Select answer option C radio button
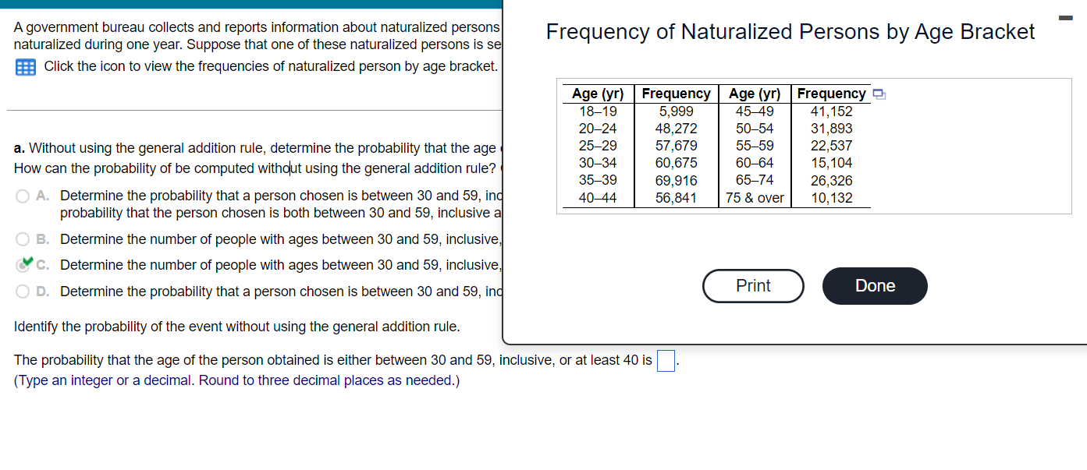The image size is (1087, 470). [23, 265]
